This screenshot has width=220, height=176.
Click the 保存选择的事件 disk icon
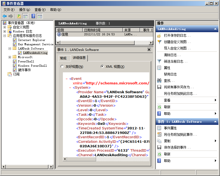(159, 147)
